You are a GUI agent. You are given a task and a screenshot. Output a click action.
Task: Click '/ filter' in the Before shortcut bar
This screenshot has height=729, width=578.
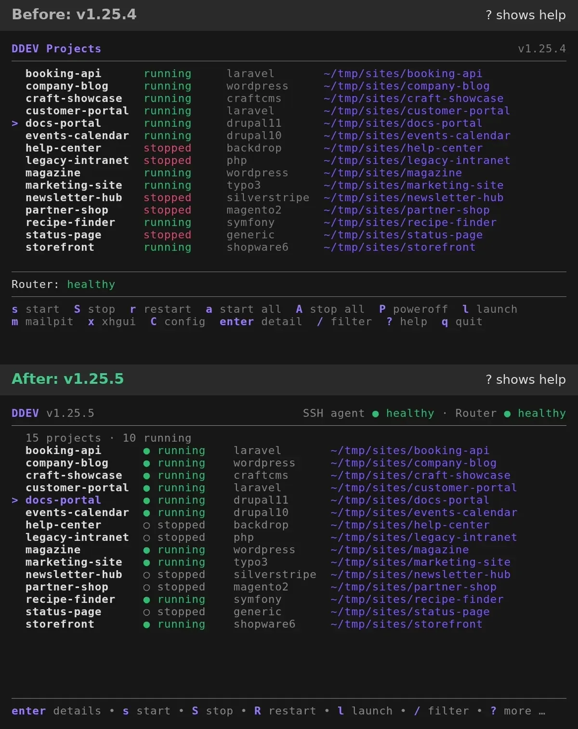coord(344,322)
